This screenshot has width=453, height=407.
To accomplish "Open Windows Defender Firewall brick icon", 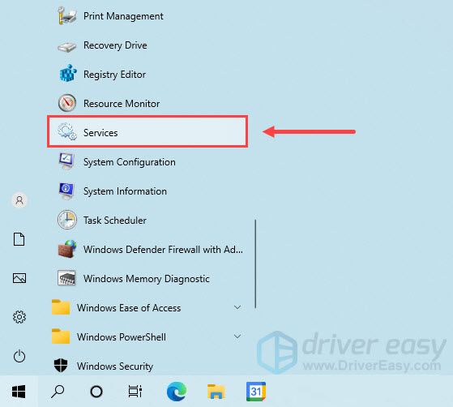I will 67,249.
